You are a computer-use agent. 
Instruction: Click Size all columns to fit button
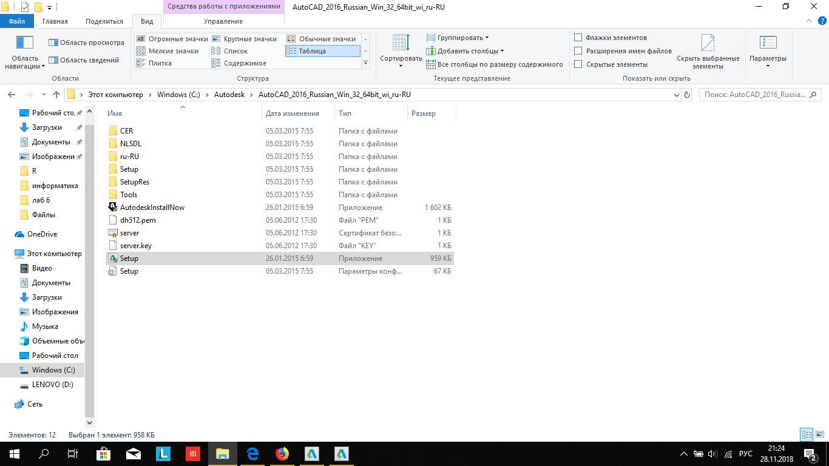(495, 64)
